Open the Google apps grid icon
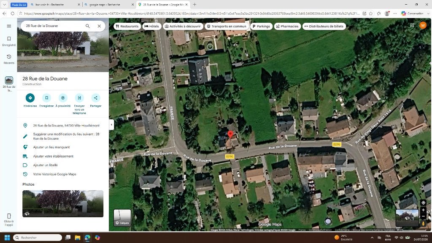Screen dimensions: 432x243 412,25
